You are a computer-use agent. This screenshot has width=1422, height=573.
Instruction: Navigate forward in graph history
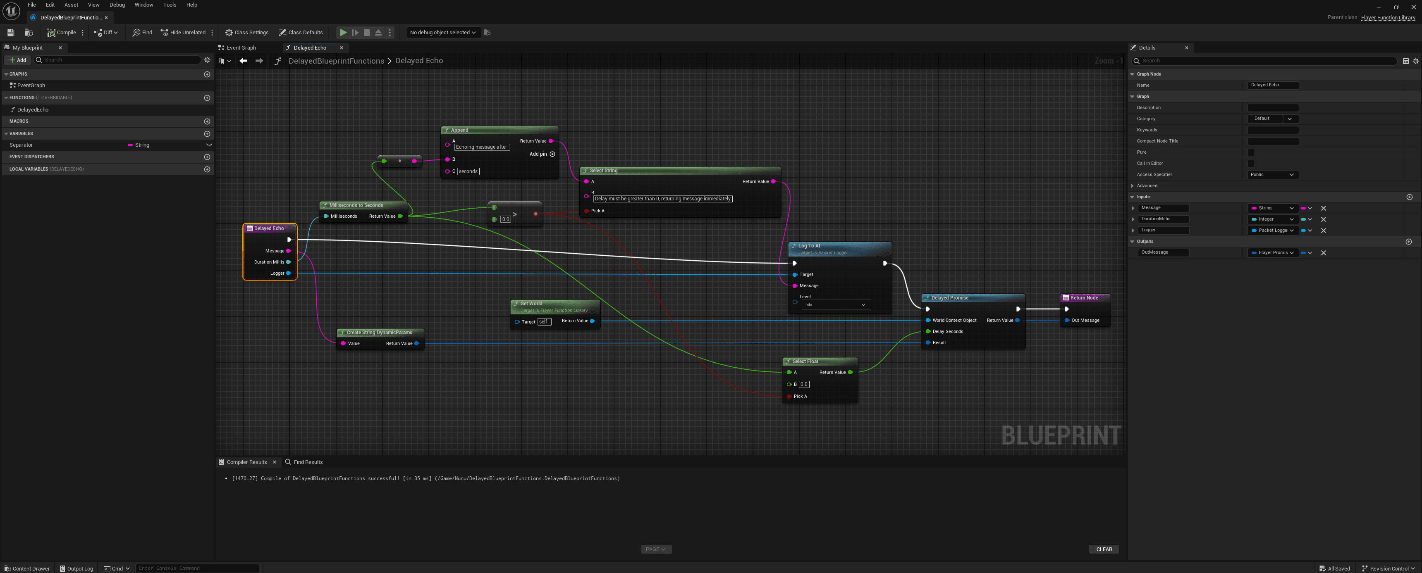click(259, 61)
